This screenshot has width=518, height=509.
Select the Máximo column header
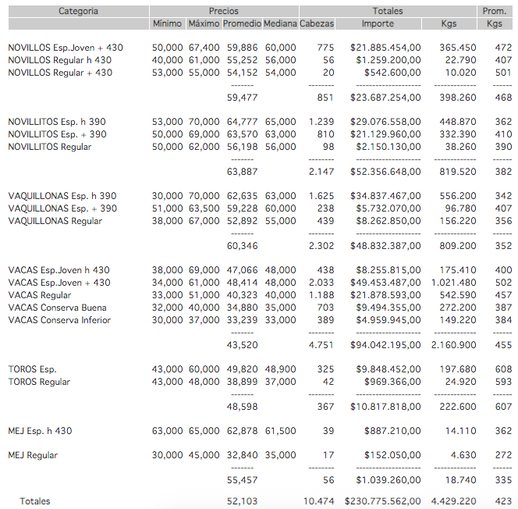pyautogui.click(x=204, y=24)
